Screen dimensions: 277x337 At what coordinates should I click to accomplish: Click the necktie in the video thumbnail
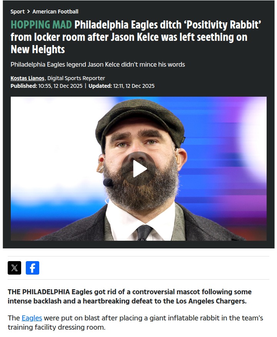click(144, 233)
